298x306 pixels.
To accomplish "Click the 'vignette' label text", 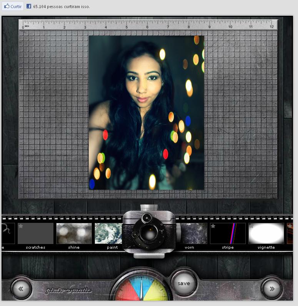I will 266,247.
